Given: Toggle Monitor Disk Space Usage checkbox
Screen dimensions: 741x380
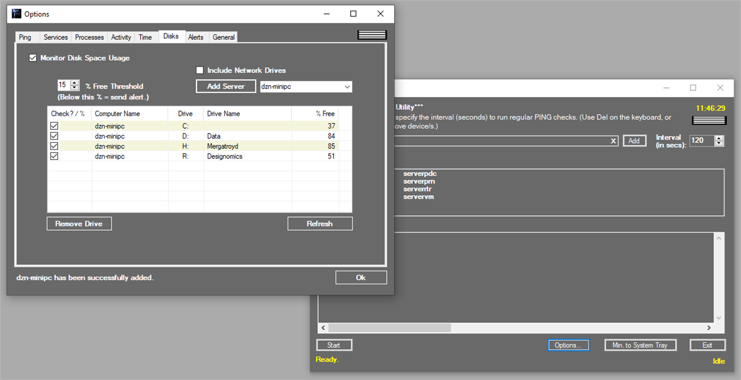Looking at the screenshot, I should coord(33,58).
